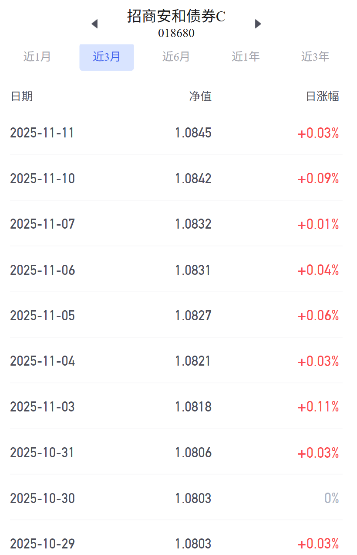The height and width of the screenshot is (555, 357).
Task: Show the 近1年 history tab
Action: tap(246, 57)
